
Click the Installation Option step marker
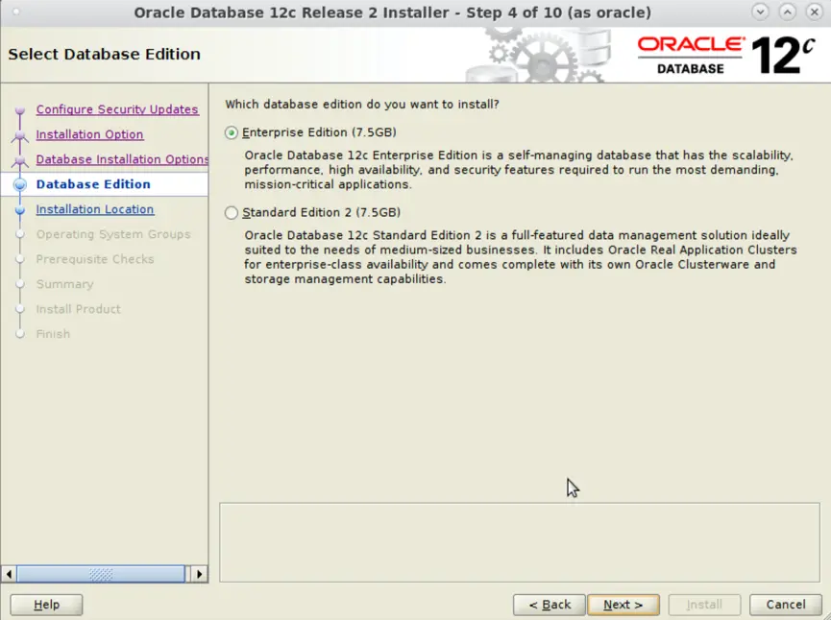pyautogui.click(x=20, y=135)
